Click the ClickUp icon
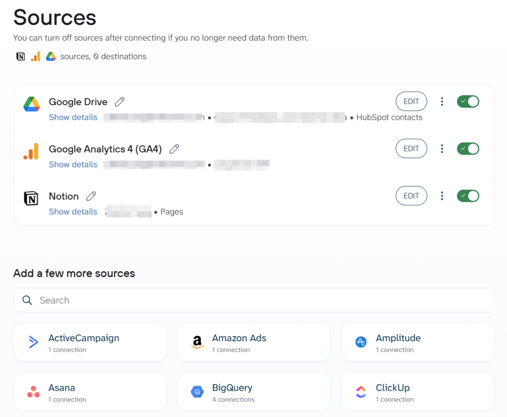This screenshot has height=417, width=507. [360, 392]
